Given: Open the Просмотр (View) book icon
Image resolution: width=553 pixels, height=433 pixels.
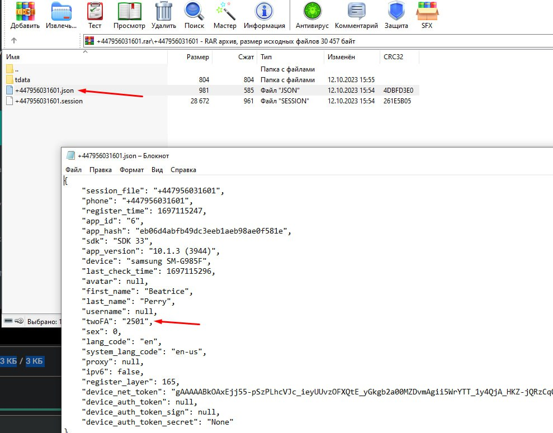Looking at the screenshot, I should 129,11.
